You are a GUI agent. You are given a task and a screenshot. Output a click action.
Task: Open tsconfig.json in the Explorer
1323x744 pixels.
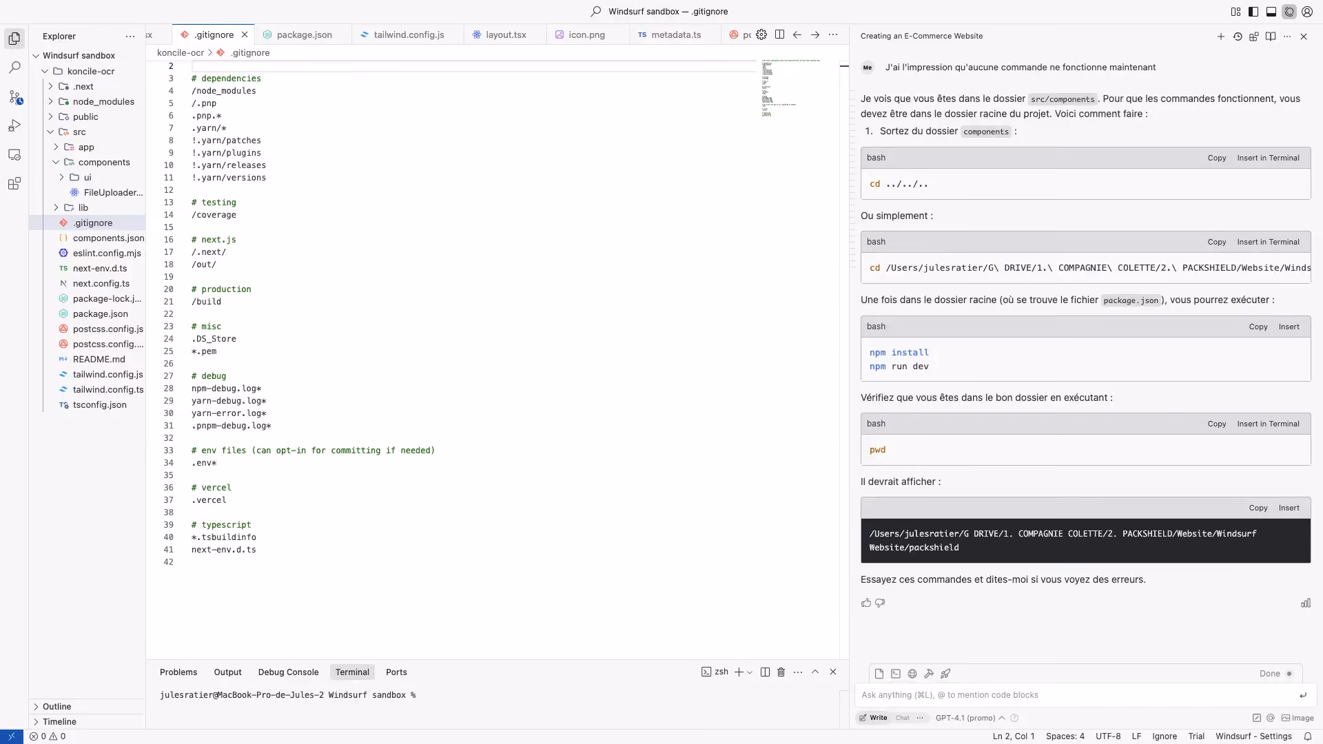[100, 405]
